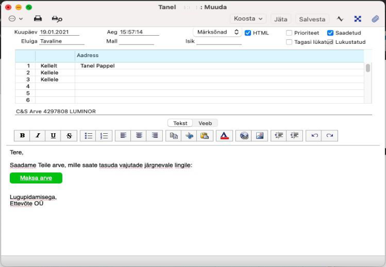Open the text color picker
Viewport: 386px width, 267px height.
(x=224, y=136)
